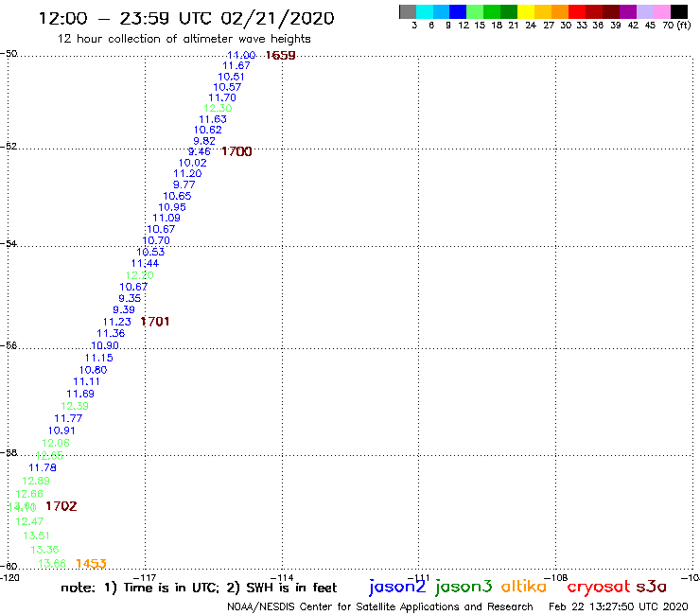Screen dimensions: 700x615
Task: Select the pink legend color swatch
Action: click(662, 11)
